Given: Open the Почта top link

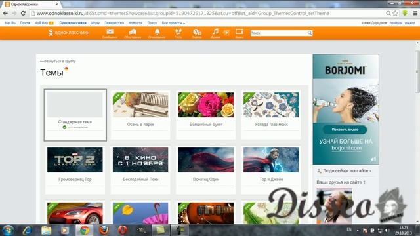Looking at the screenshot, I should tap(25, 23).
